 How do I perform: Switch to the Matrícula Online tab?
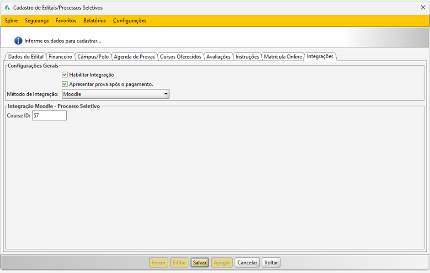[283, 57]
